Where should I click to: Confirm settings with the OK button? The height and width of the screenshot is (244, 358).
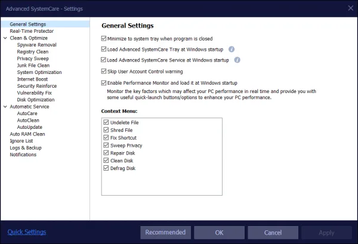tap(219, 233)
